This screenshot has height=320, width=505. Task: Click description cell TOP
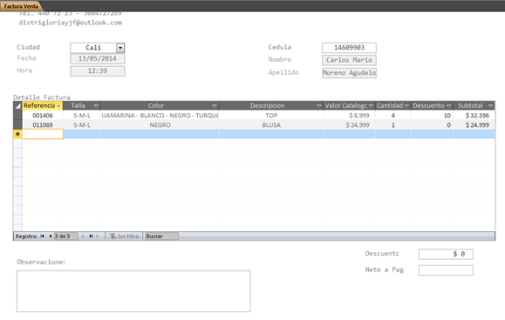point(271,116)
